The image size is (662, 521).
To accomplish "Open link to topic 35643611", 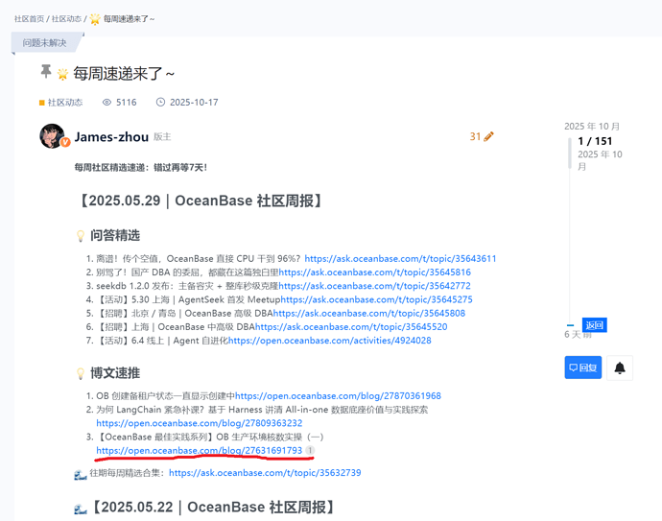I will click(x=400, y=258).
